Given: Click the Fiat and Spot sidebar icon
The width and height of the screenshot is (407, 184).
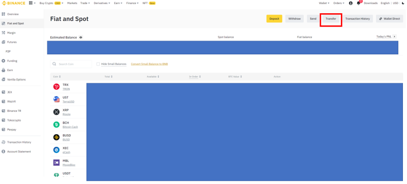Looking at the screenshot, I should pos(4,23).
